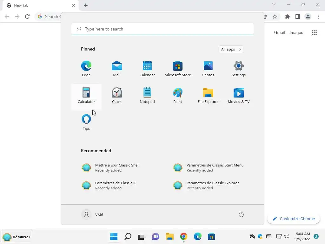Click the Customize Chrome button
325x244 pixels.
tap(294, 219)
